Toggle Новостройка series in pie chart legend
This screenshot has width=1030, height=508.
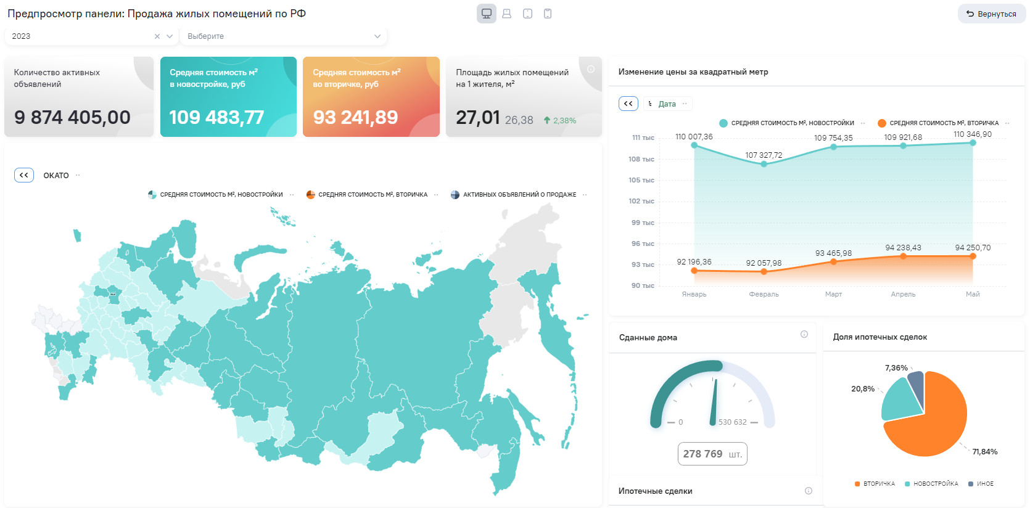click(x=931, y=484)
